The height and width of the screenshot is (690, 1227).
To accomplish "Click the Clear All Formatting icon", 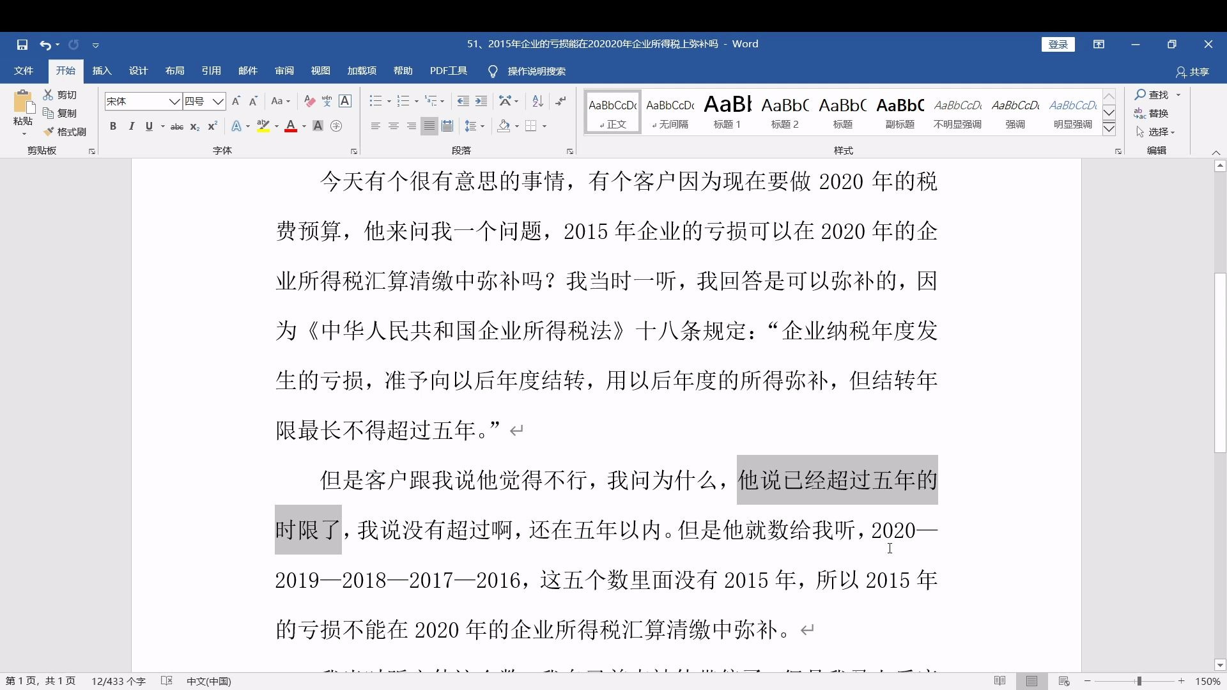I will pyautogui.click(x=309, y=101).
